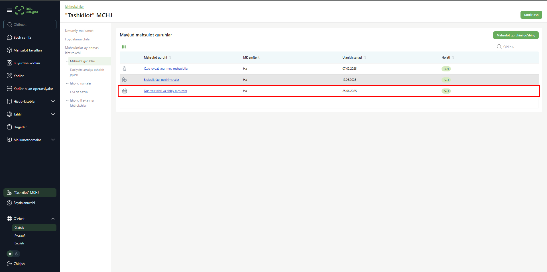The width and height of the screenshot is (547, 272).
Task: Sort by Holati column arrows
Action: [x=453, y=57]
